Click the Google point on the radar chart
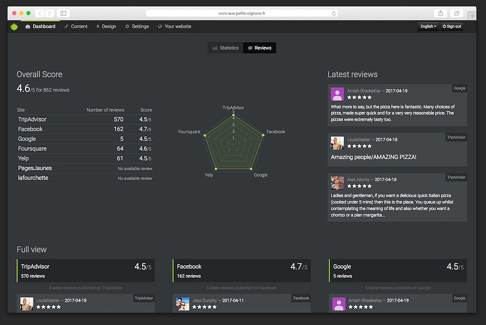 251,169
